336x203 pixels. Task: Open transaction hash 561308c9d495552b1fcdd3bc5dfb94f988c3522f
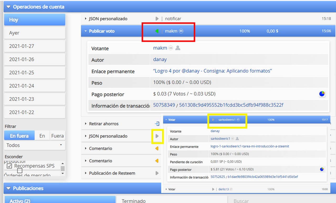point(231,105)
